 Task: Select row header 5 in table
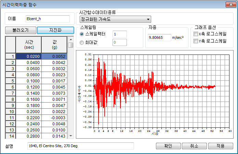(11, 81)
